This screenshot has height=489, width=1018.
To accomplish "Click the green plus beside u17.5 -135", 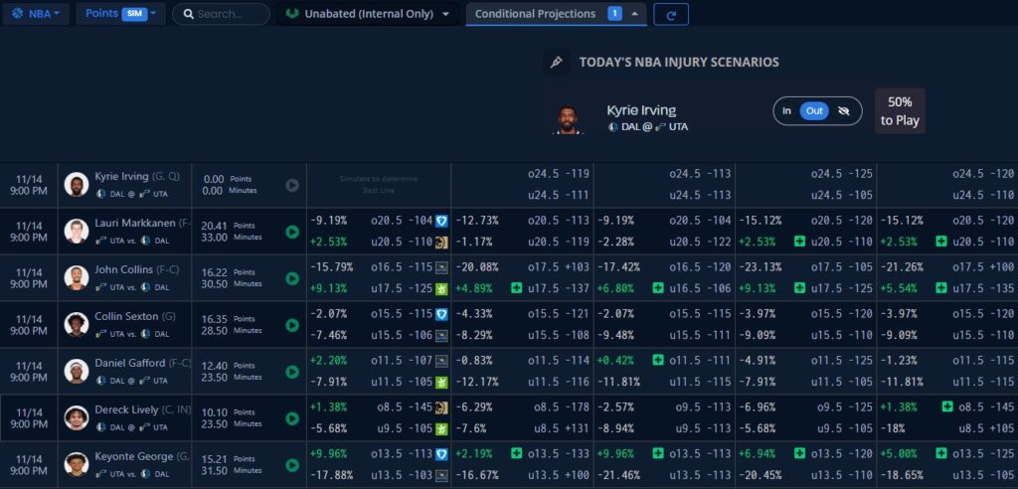I will coord(940,288).
